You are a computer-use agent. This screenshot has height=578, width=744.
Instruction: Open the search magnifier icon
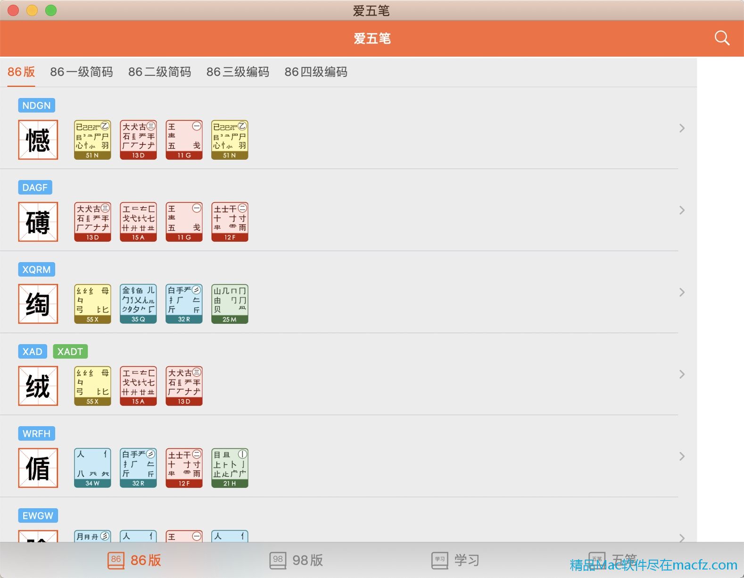722,38
